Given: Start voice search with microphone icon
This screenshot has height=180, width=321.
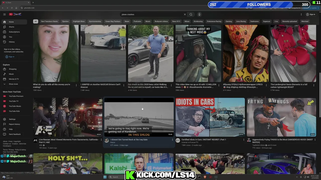Looking at the screenshot, I should point(199,14).
